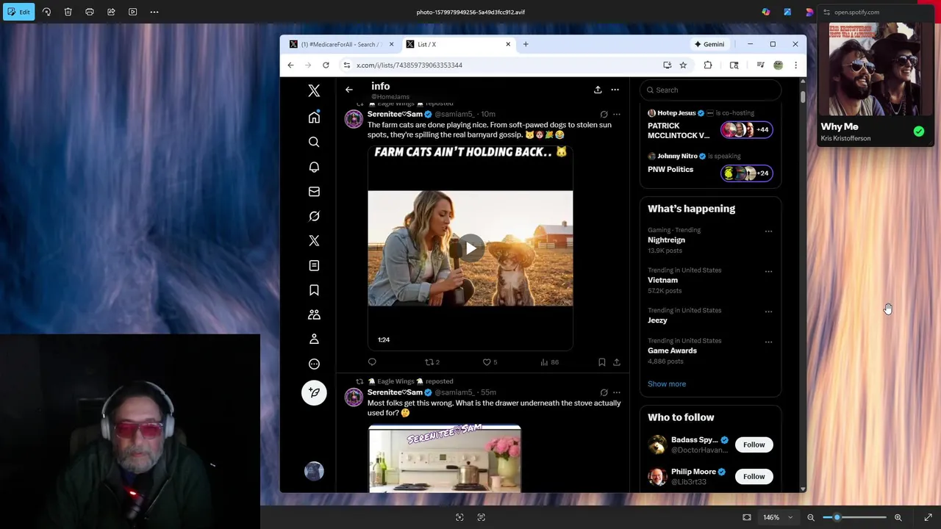This screenshot has width=941, height=529.
Task: Delete the photo using the trash icon
Action: coord(68,12)
